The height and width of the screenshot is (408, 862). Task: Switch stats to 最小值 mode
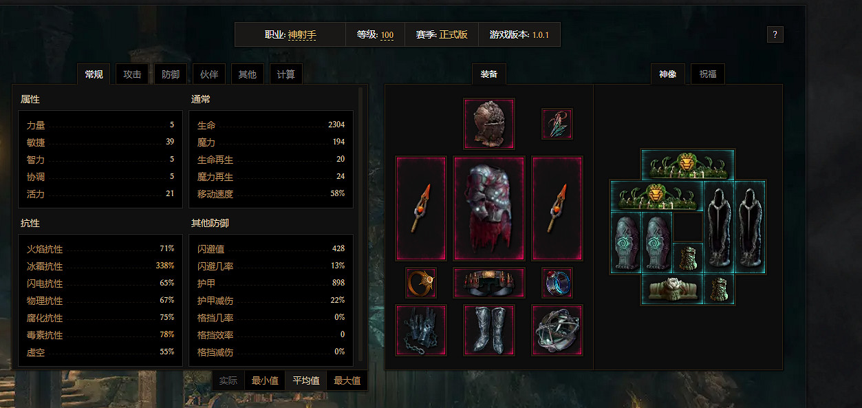265,380
